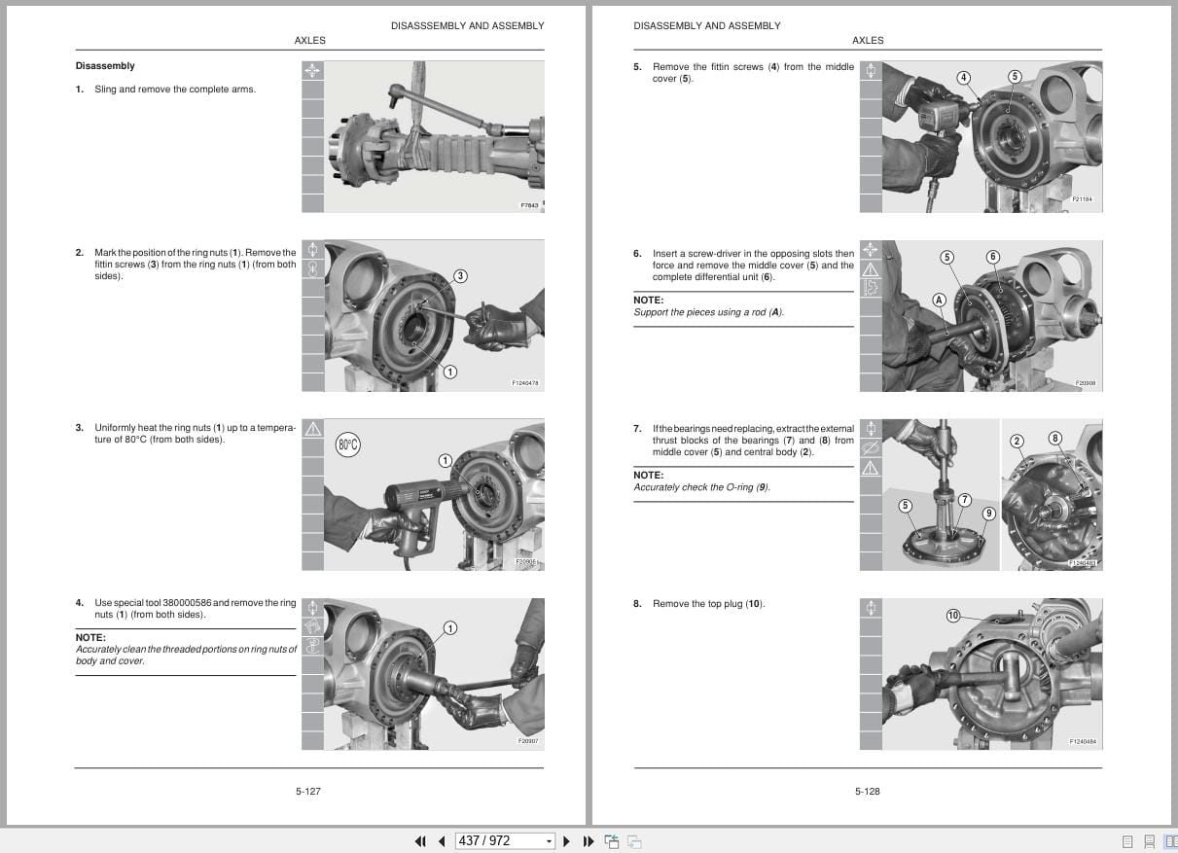
Task: Click the AXLES heading on the left page
Action: pyautogui.click(x=309, y=40)
